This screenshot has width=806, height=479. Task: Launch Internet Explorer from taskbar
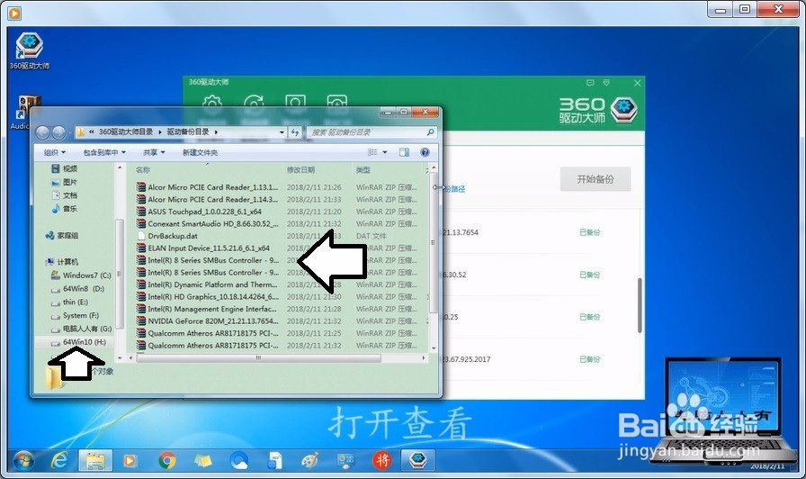[x=59, y=461]
